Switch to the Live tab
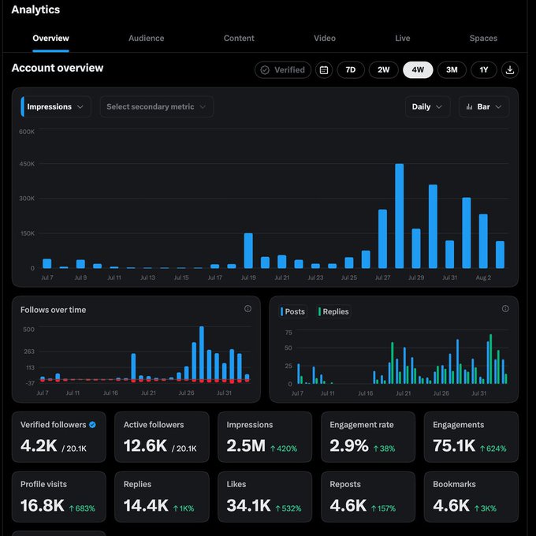 click(x=402, y=39)
